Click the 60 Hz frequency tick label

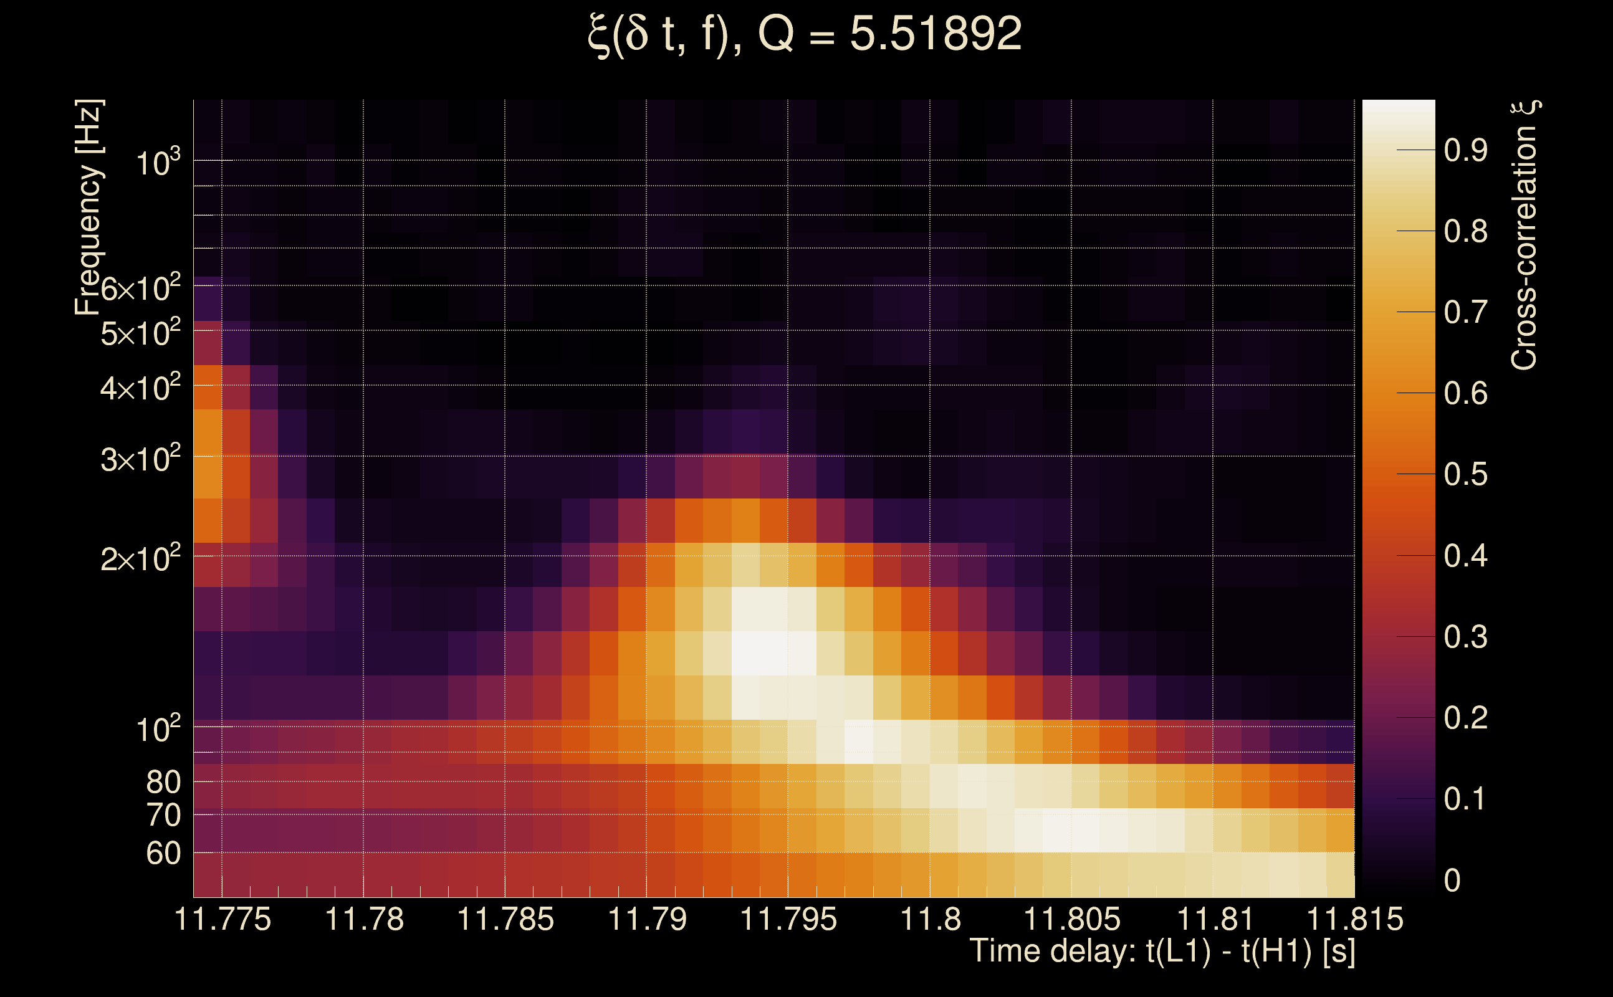tap(163, 854)
